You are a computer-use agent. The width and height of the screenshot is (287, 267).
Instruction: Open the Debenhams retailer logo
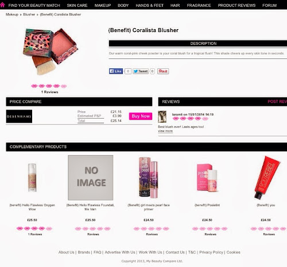click(19, 116)
